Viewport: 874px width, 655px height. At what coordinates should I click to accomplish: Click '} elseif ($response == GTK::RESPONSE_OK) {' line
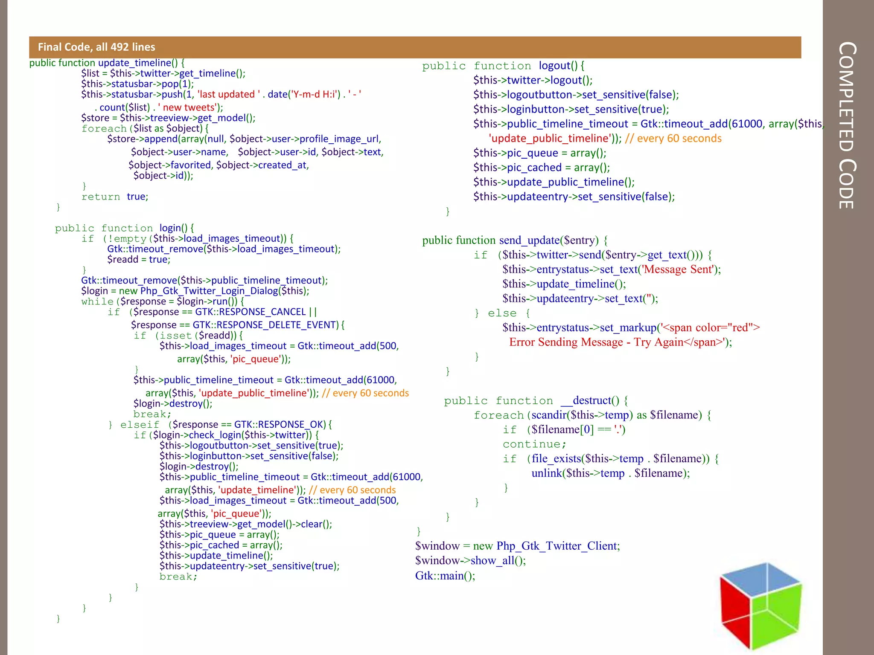tap(220, 425)
